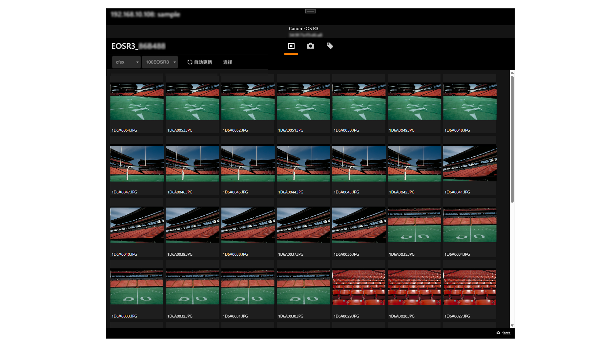
Task: Click the 选择 select button
Action: coord(228,62)
